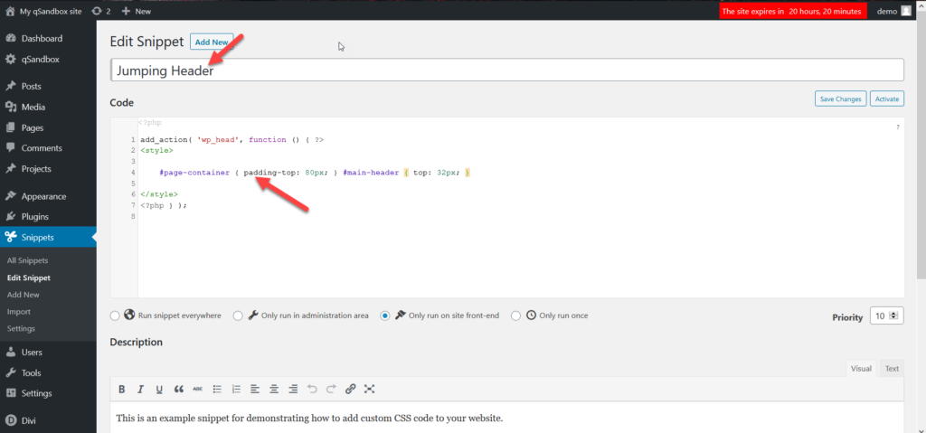Click the redo arrow in the editor toolbar
This screenshot has width=926, height=433.
point(331,389)
